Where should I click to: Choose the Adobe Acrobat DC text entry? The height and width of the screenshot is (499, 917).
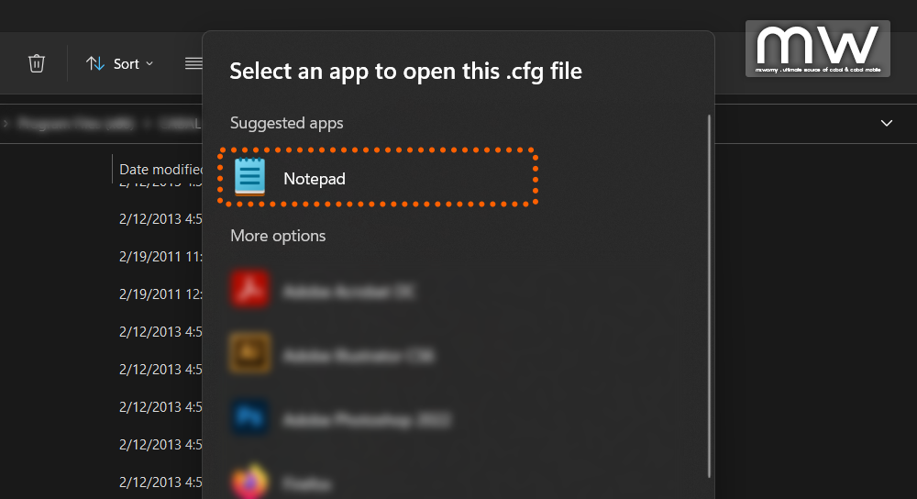click(x=348, y=292)
